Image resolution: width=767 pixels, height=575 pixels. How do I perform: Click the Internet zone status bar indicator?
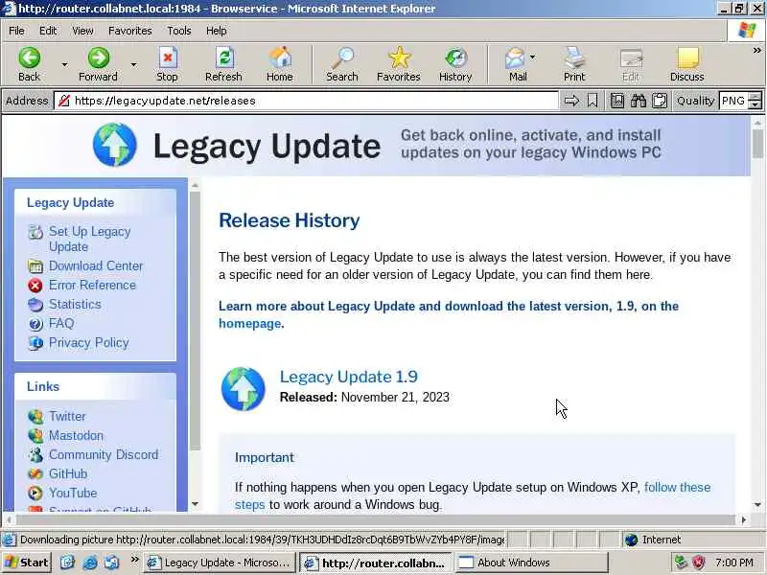[655, 540]
